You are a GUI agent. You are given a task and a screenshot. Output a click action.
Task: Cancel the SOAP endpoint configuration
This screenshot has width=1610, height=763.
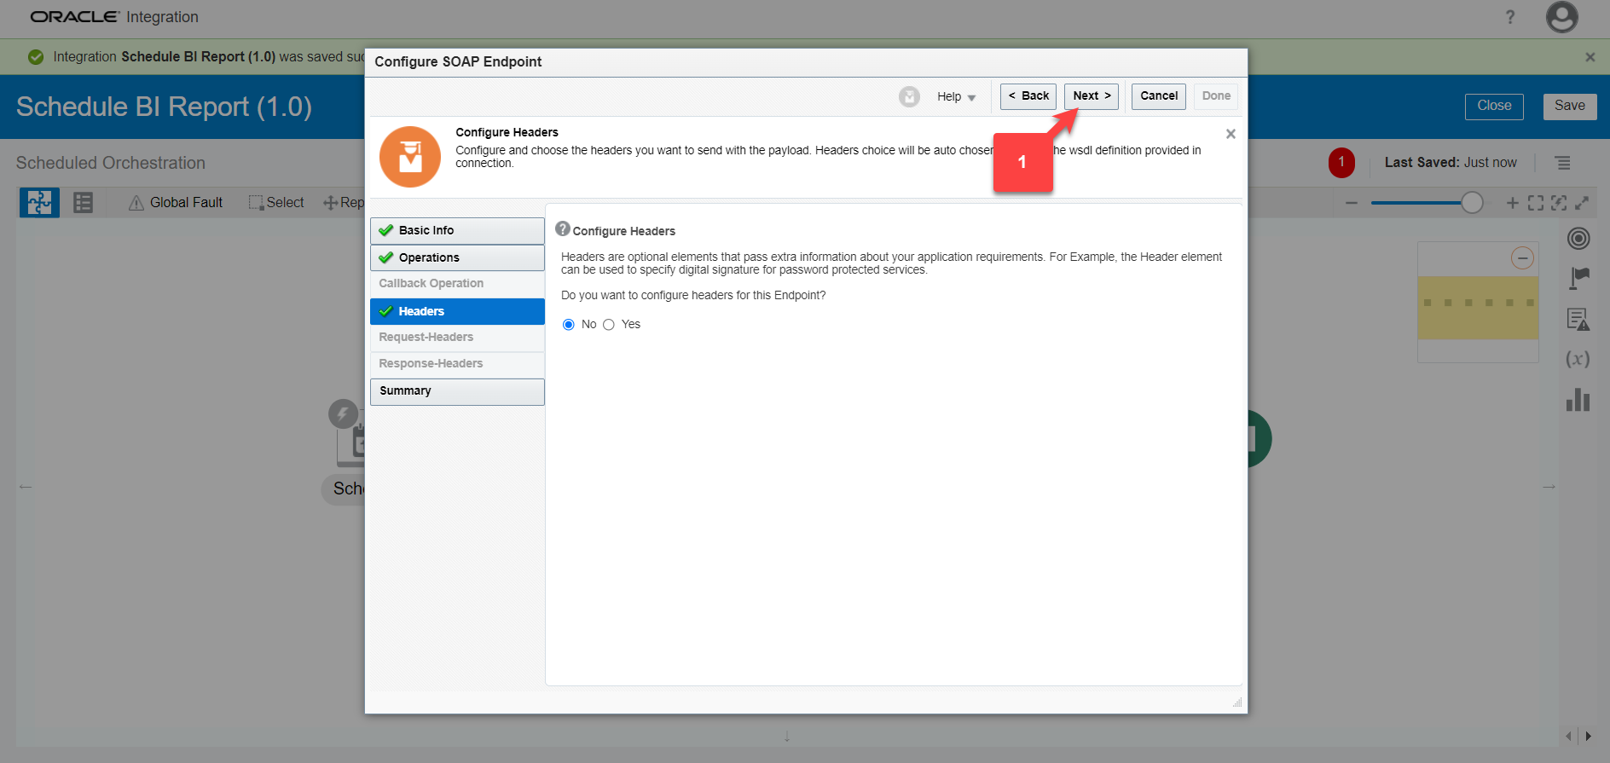pyautogui.click(x=1158, y=96)
